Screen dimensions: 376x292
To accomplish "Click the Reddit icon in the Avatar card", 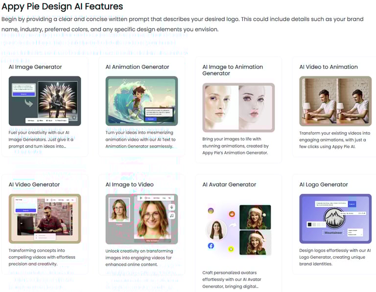I will coord(232,214).
